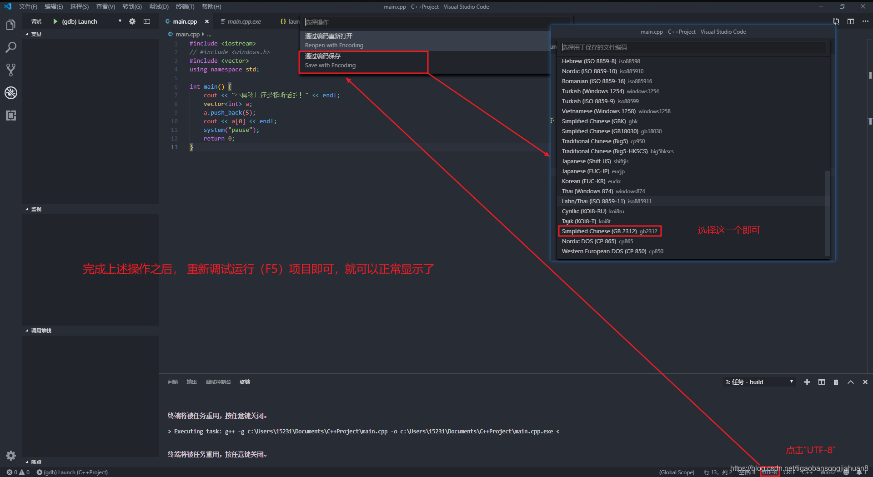Click CRLF line ending in status bar
The image size is (873, 477).
[789, 472]
